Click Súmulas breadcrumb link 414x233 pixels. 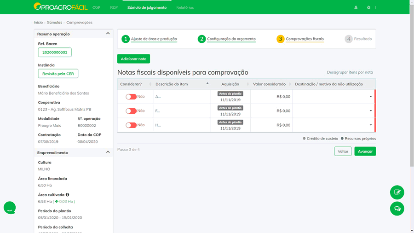pos(55,23)
